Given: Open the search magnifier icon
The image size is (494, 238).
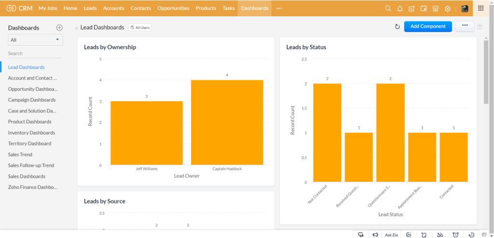Looking at the screenshot, I should (388, 9).
